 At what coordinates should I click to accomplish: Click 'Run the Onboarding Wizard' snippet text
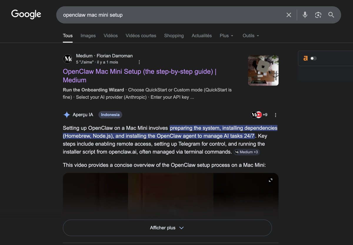(94, 90)
